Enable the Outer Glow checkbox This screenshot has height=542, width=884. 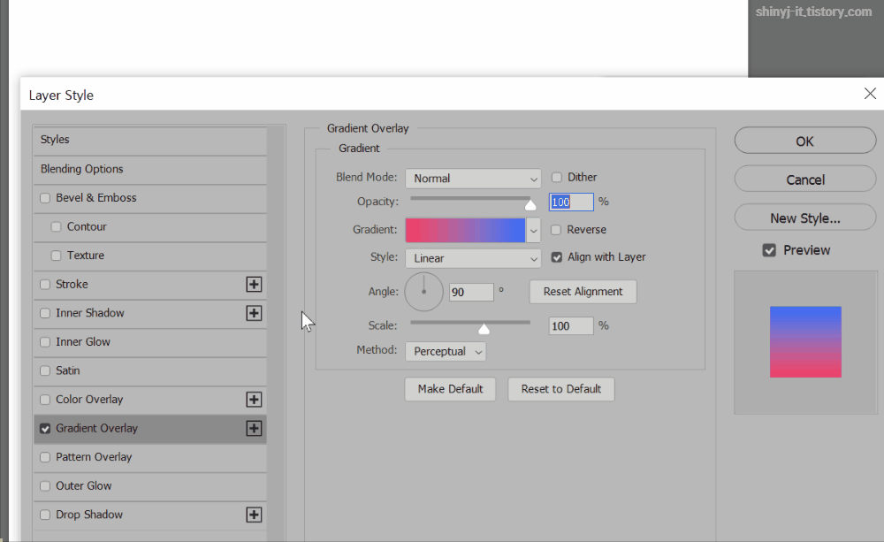45,486
